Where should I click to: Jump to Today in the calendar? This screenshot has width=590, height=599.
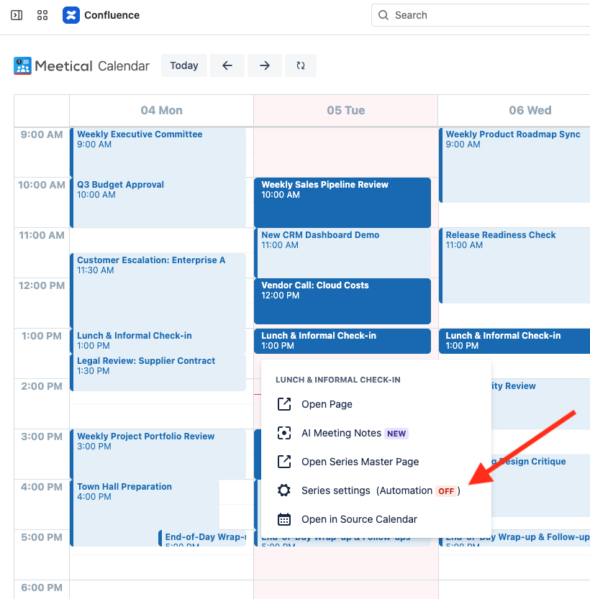click(x=184, y=65)
